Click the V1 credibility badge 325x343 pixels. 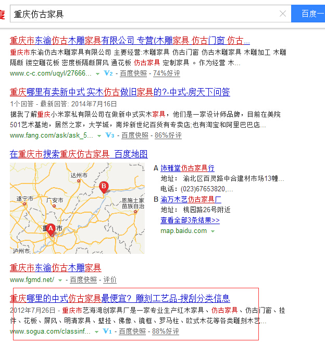click(x=107, y=331)
